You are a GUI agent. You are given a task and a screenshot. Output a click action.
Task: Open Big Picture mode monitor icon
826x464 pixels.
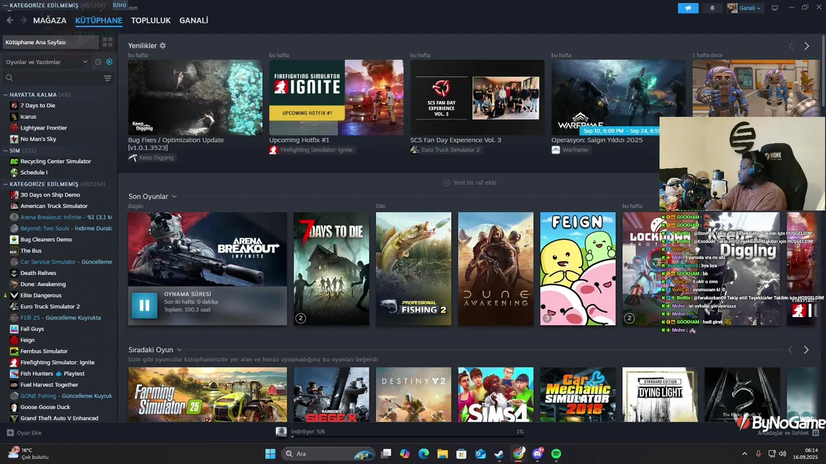coord(775,8)
